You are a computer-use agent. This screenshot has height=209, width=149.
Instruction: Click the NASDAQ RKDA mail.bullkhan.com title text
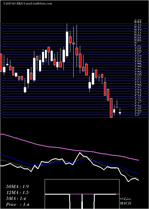(27, 4)
